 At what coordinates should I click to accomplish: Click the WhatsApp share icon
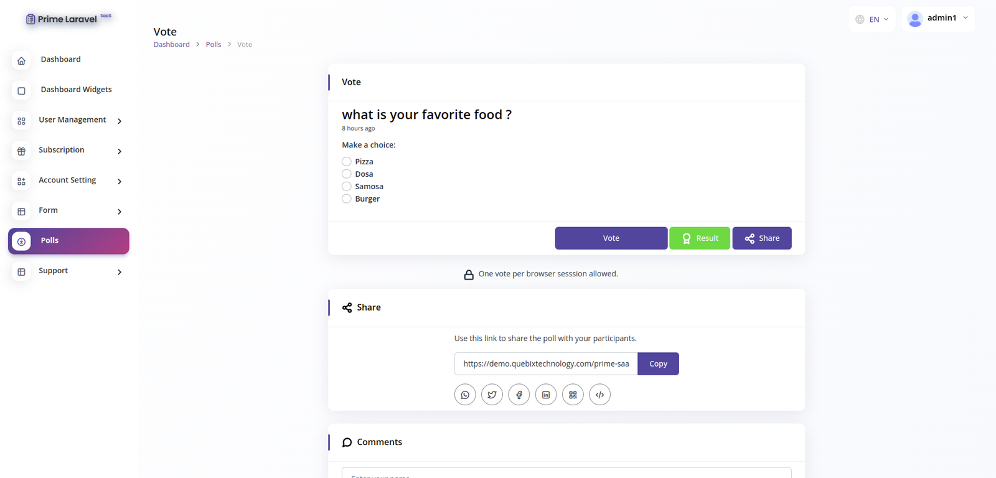(465, 395)
